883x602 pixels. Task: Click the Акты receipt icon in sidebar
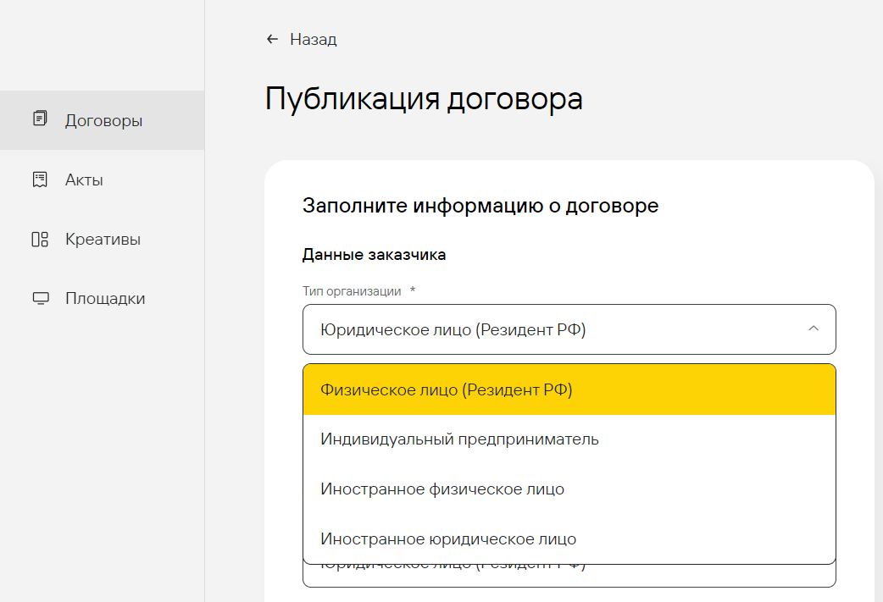coord(39,179)
